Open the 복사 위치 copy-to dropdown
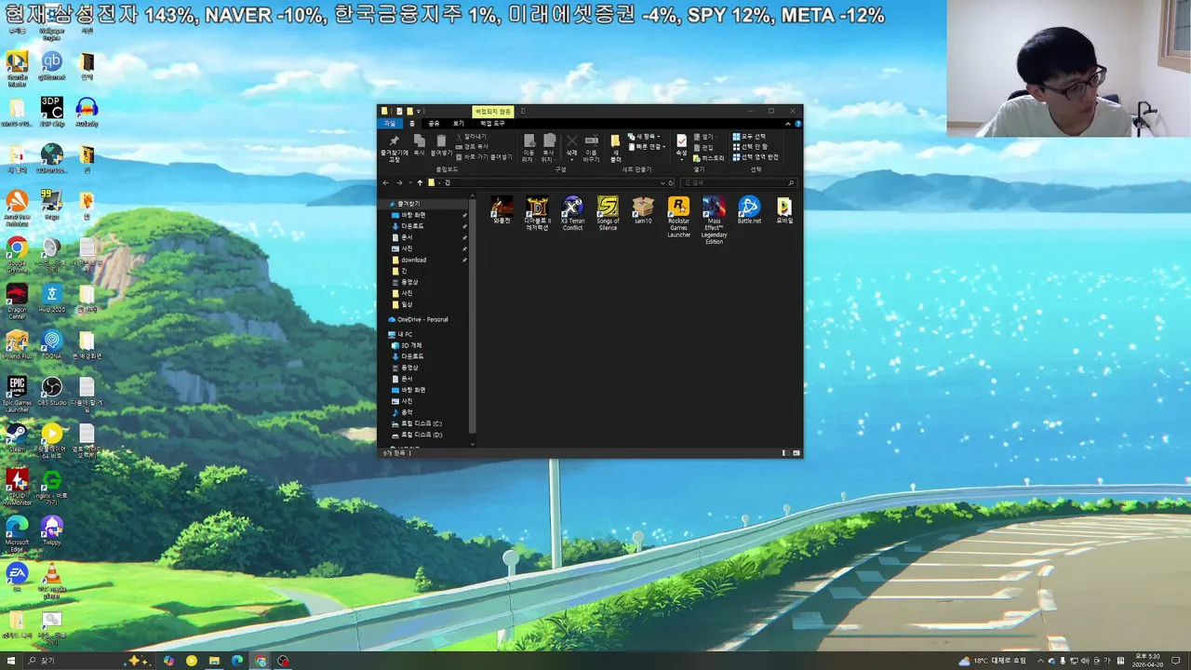Image resolution: width=1191 pixels, height=670 pixels. (550, 148)
